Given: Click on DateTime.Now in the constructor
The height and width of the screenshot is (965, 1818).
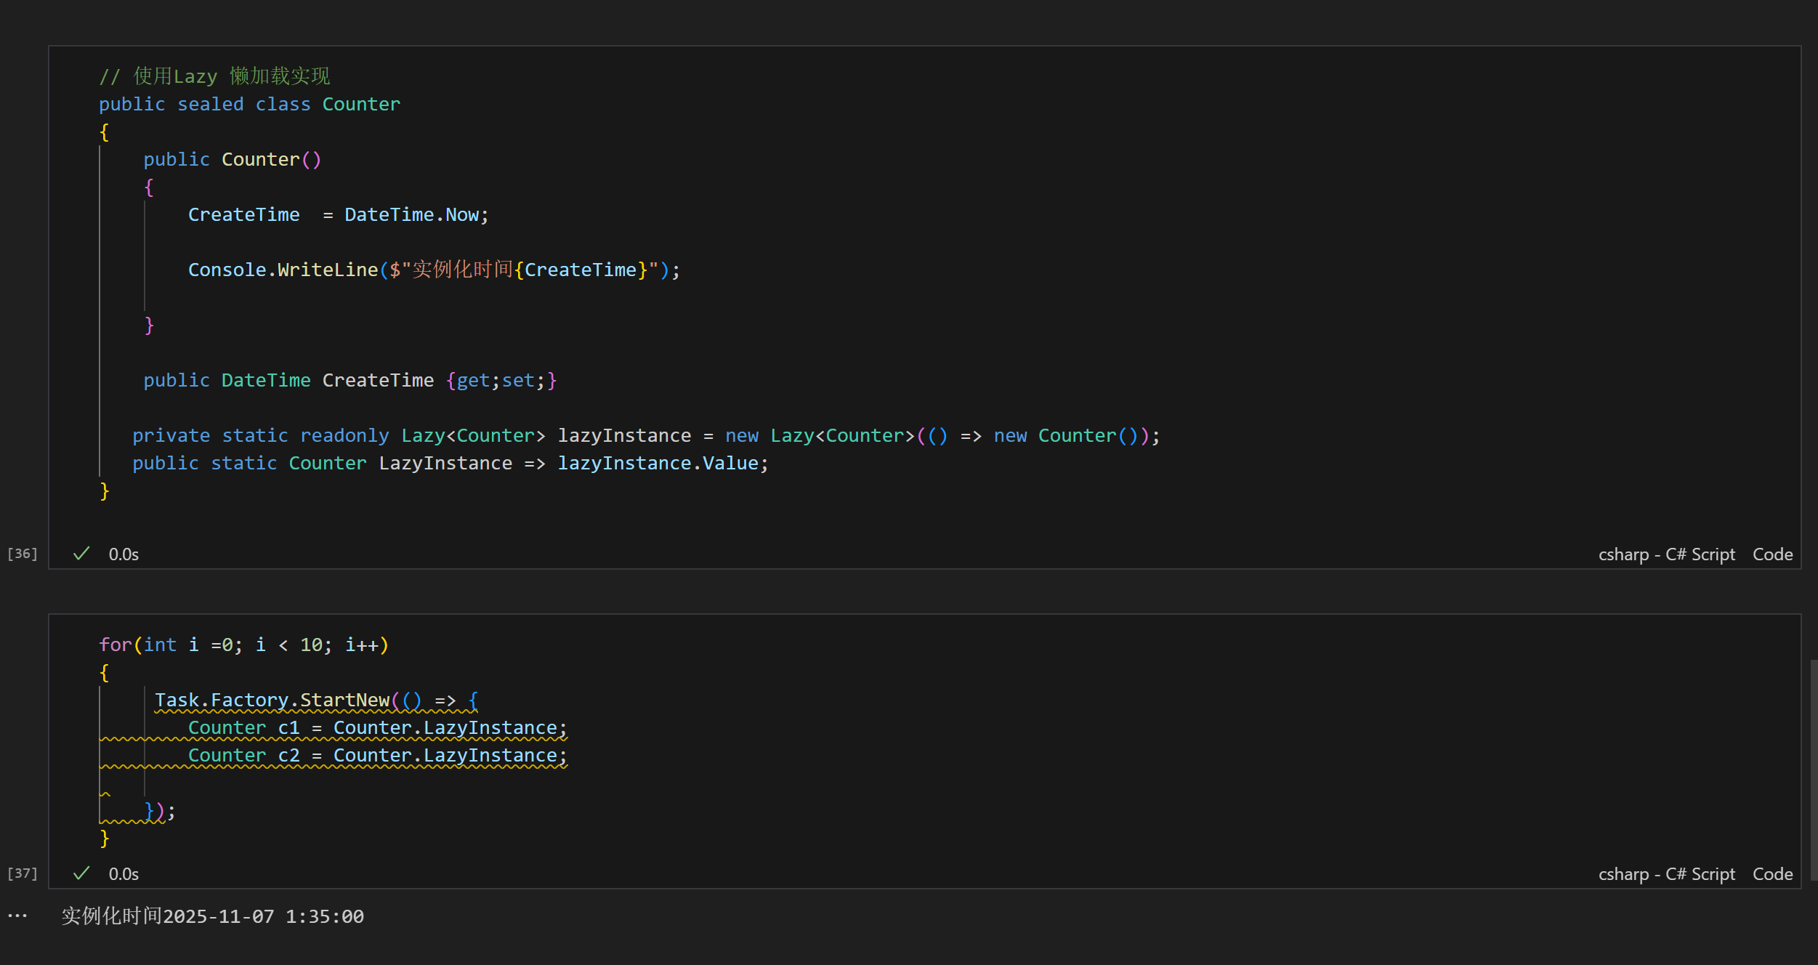Looking at the screenshot, I should coord(411,215).
